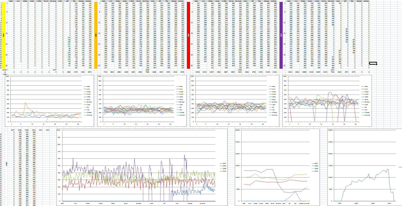402x206 pixels.
Task: Select the purple 2010 year block
Action: 281,35
